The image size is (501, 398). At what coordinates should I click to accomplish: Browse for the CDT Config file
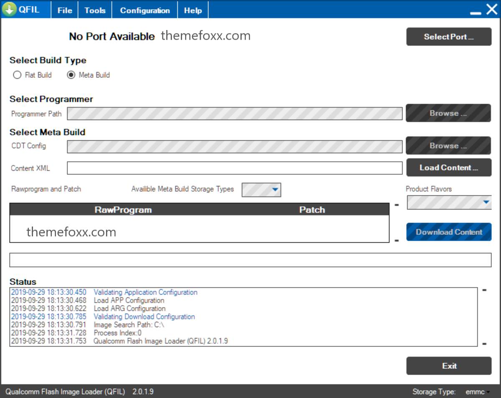[448, 146]
